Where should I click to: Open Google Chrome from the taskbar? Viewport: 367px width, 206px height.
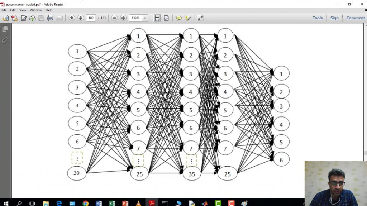coord(85,203)
